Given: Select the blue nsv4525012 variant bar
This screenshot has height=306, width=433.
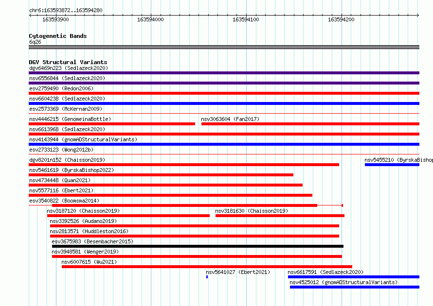Looking at the screenshot, I should 355,287.
